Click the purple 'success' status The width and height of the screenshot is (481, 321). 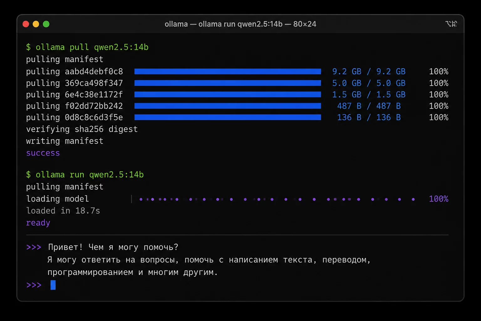point(43,153)
